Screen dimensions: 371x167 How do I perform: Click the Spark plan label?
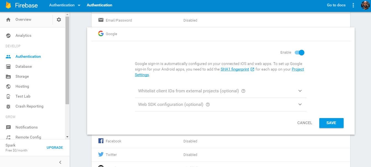11,145
